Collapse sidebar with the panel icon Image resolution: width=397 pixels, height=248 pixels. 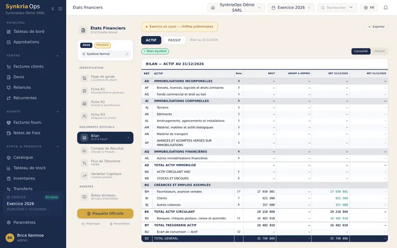pos(60,8)
